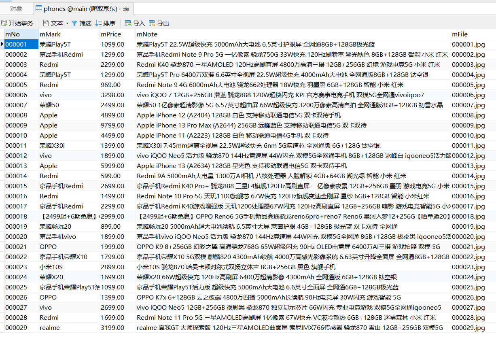
Task: Click file cell 000027.jpg
Action: pyautogui.click(x=473, y=307)
